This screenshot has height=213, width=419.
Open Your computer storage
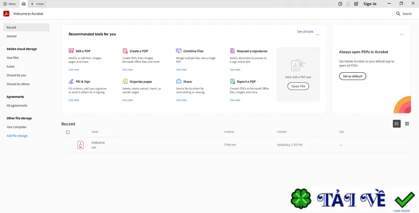coord(17,127)
